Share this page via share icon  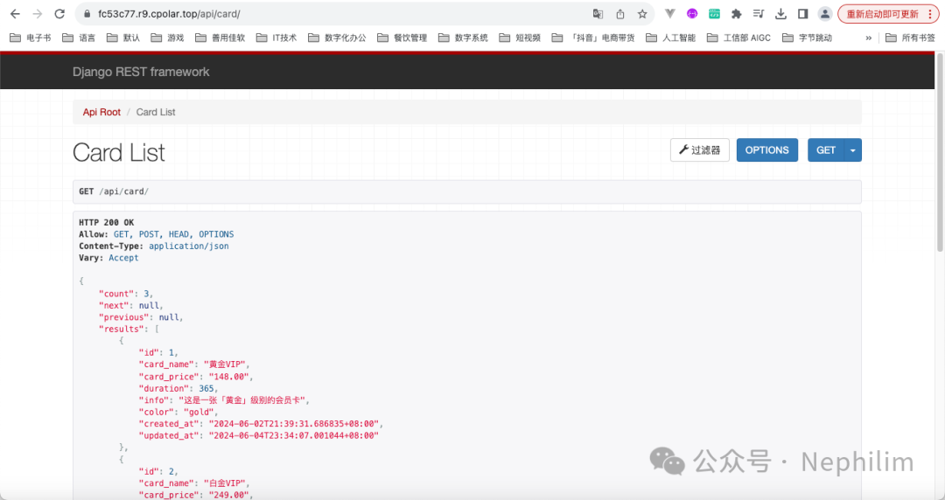tap(620, 14)
